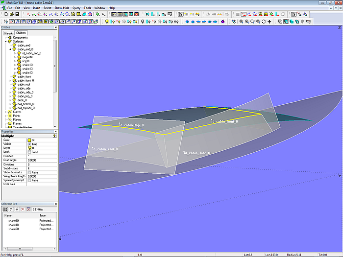
Task: Click the yellow Color swatch in Properties
Action: click(29, 140)
